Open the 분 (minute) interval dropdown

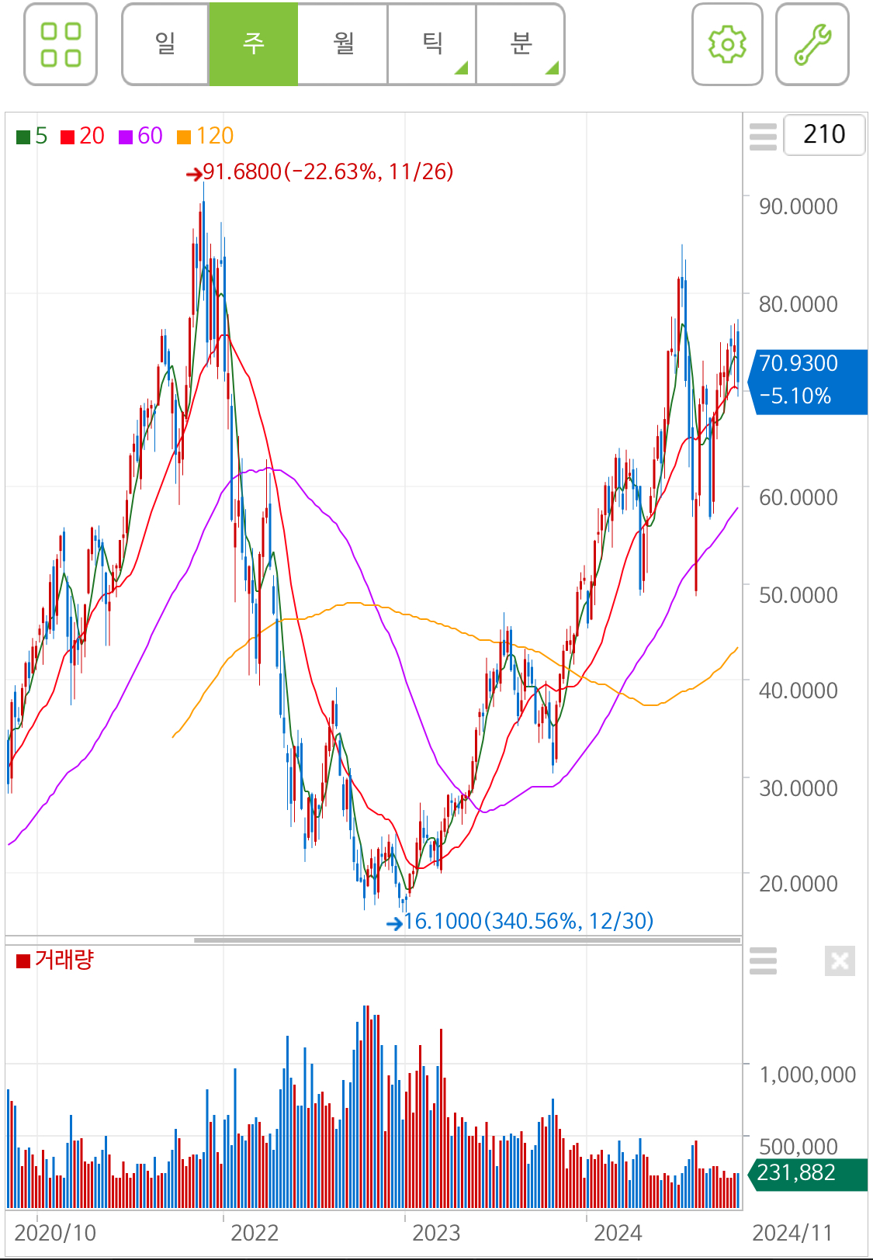tap(521, 44)
